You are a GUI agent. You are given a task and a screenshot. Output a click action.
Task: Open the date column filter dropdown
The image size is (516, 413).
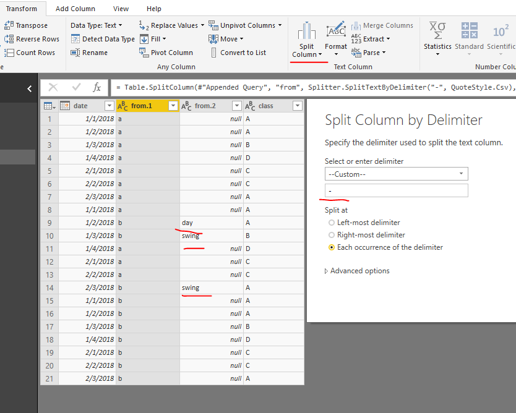pyautogui.click(x=110, y=106)
